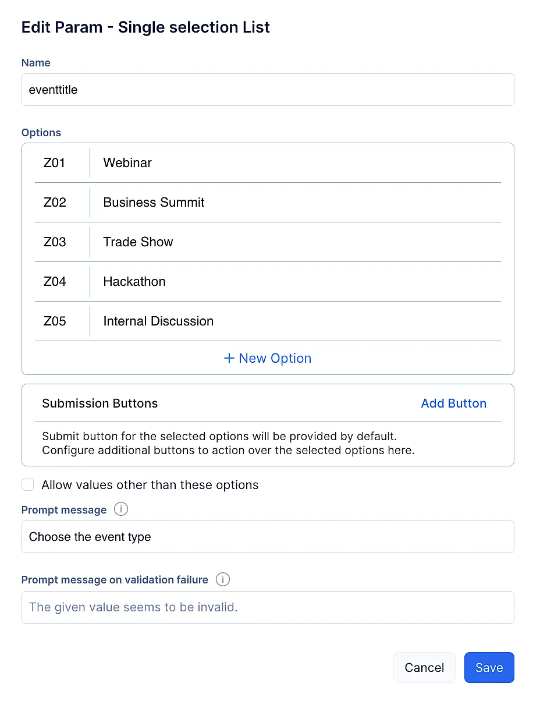Click the plus New Option link
Screen dimensions: 540x701
click(x=268, y=358)
